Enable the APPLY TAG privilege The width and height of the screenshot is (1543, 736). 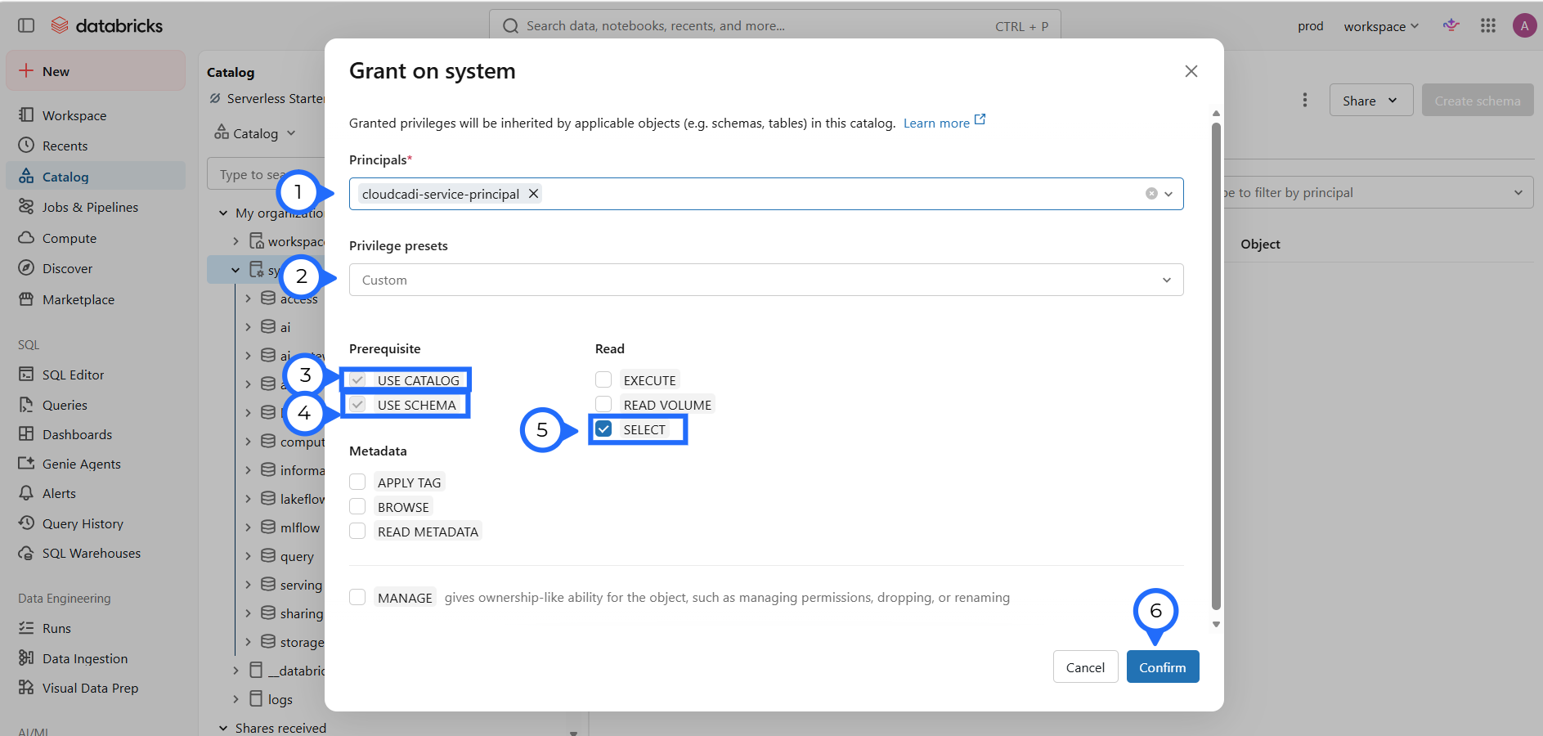[x=357, y=482]
